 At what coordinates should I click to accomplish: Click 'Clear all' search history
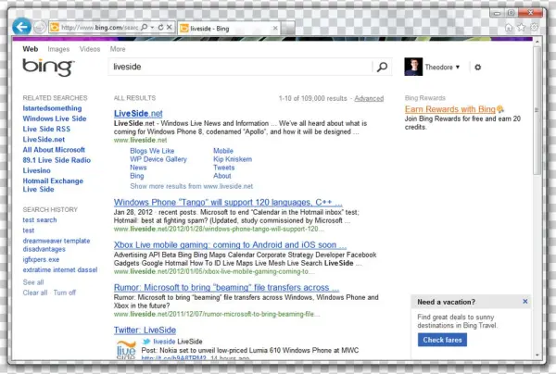pos(35,293)
